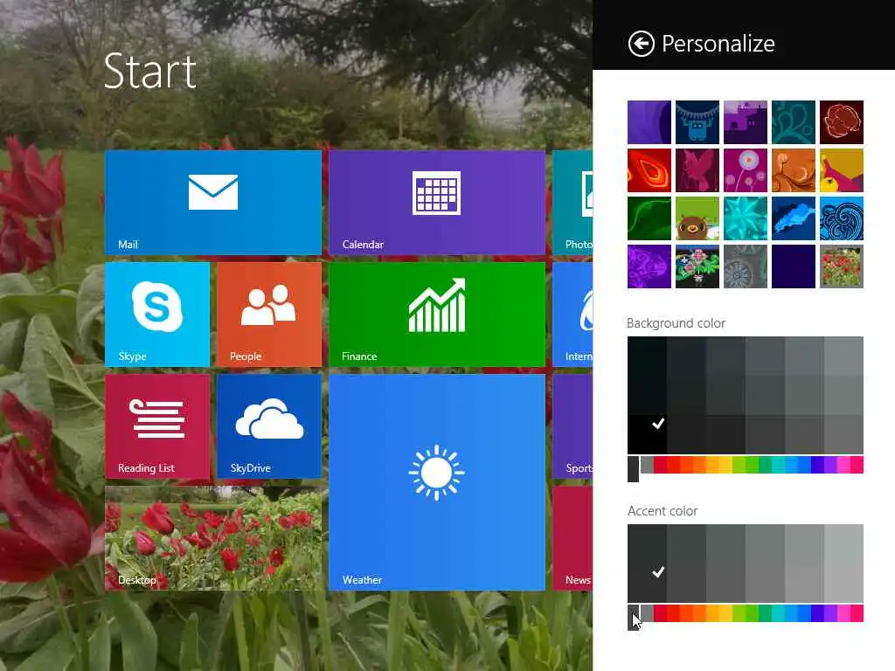Select the teal swirls background thumbnail

[x=794, y=122]
